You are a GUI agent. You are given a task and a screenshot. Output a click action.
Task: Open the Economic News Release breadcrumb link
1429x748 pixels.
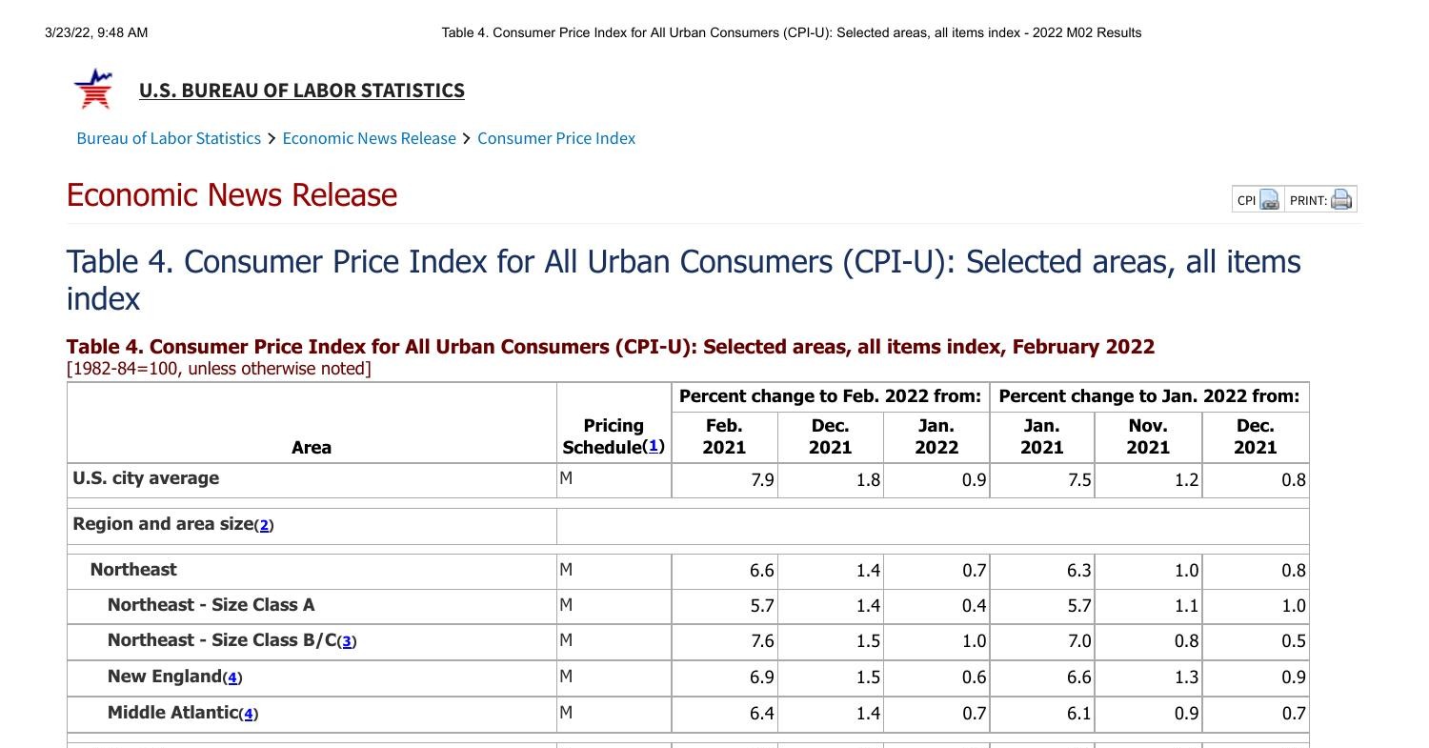pos(369,138)
